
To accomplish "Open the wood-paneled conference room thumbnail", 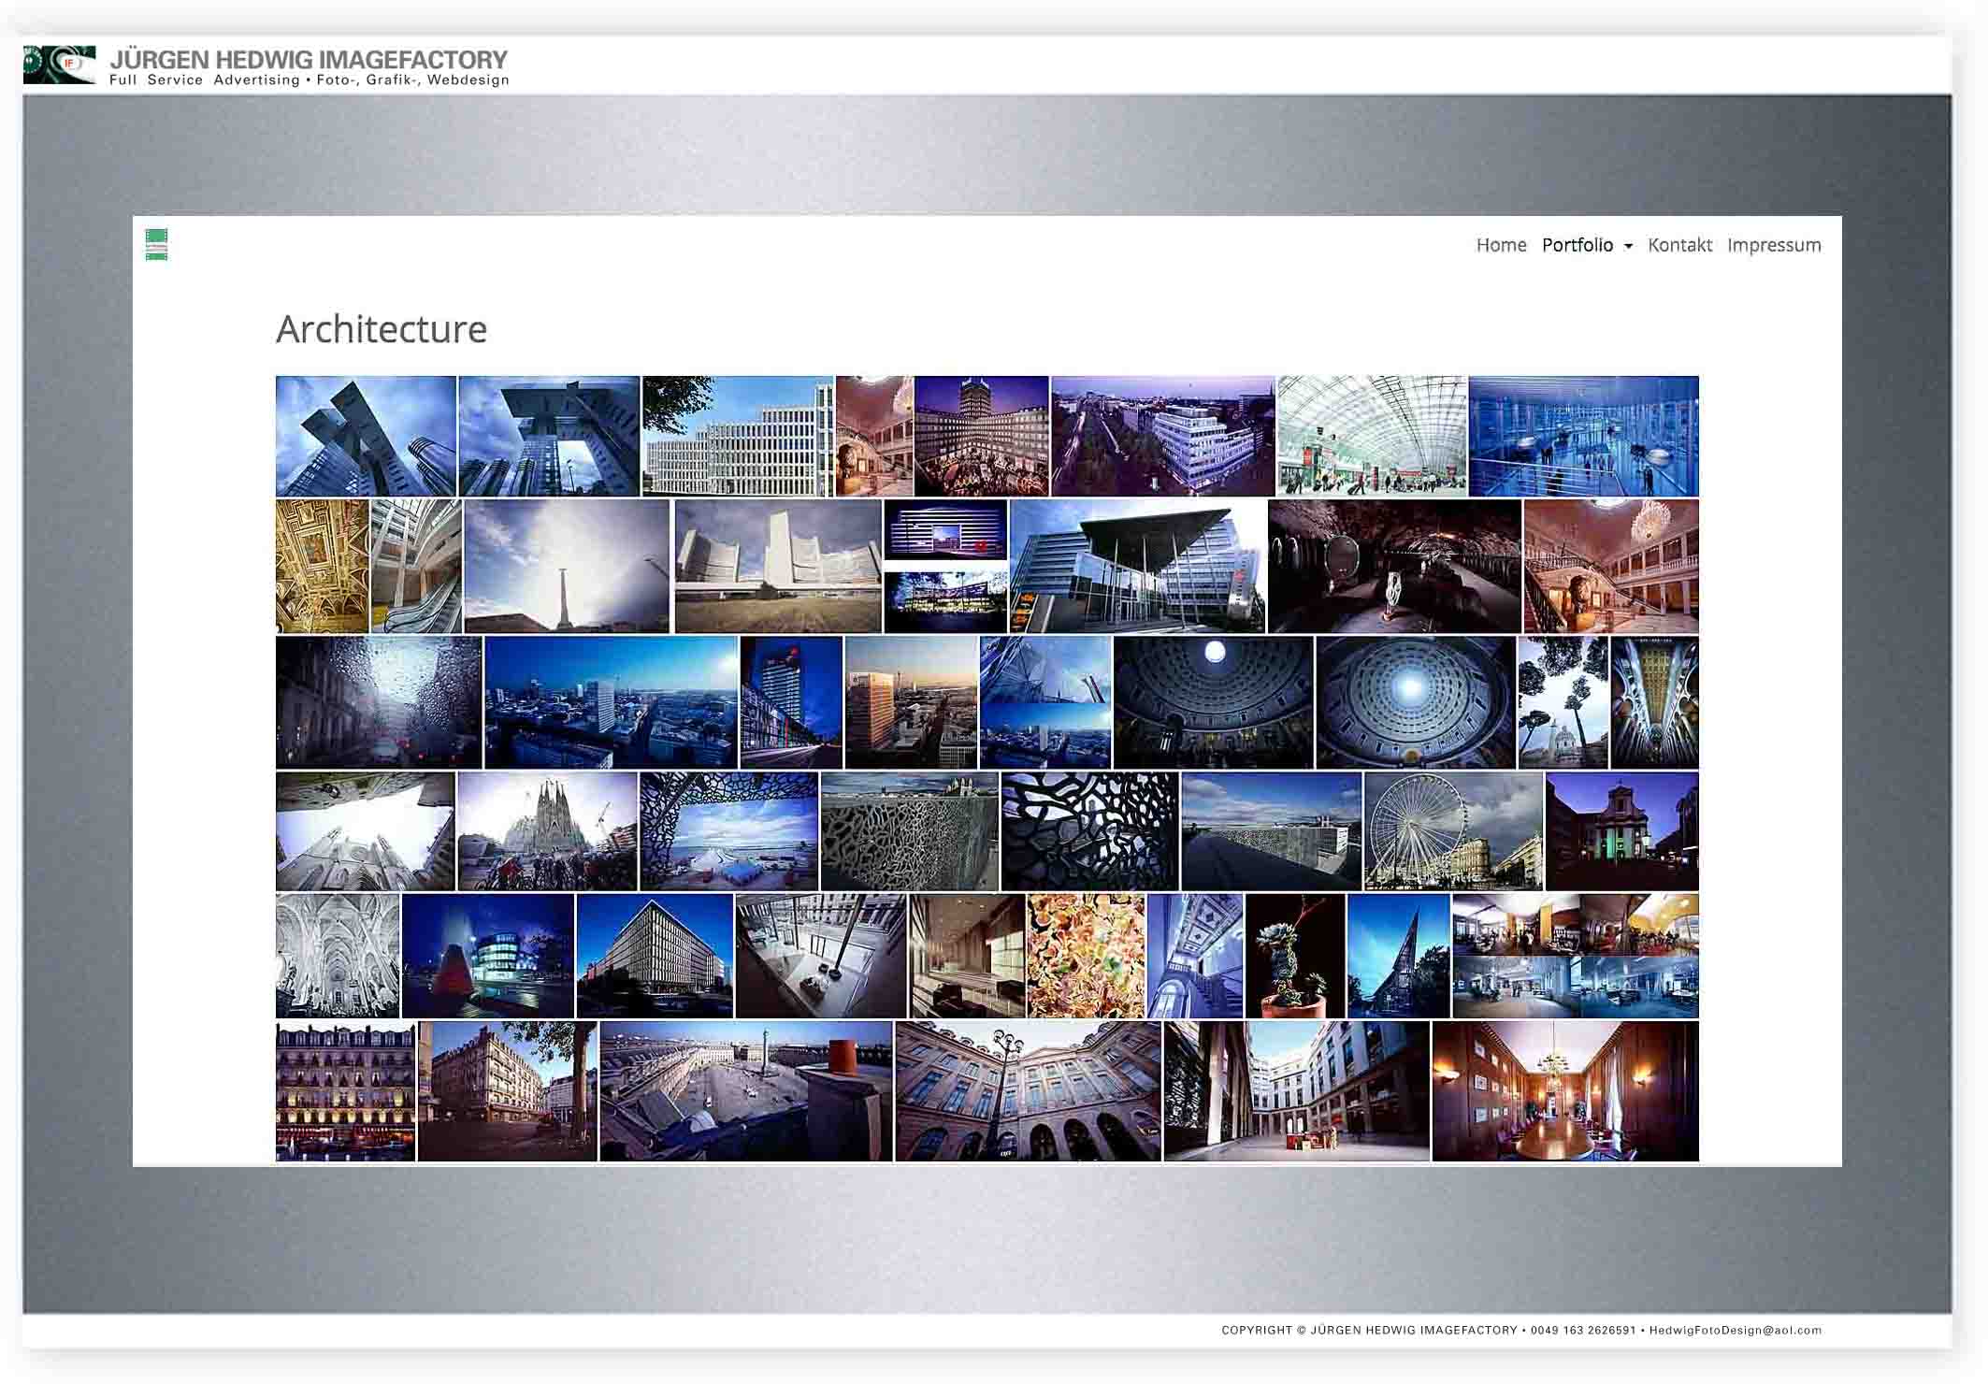I will click(x=1564, y=1090).
